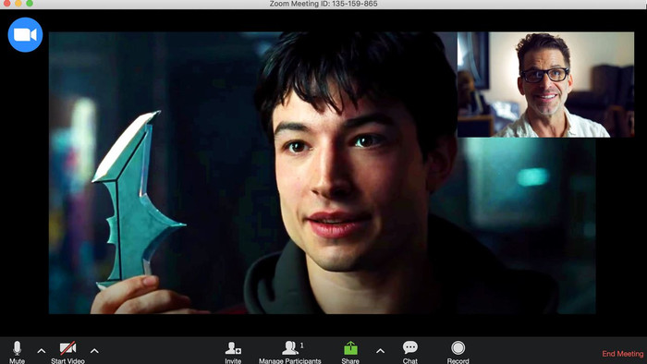This screenshot has height=364, width=647.
Task: Click the Manage Participants label text
Action: (290, 360)
